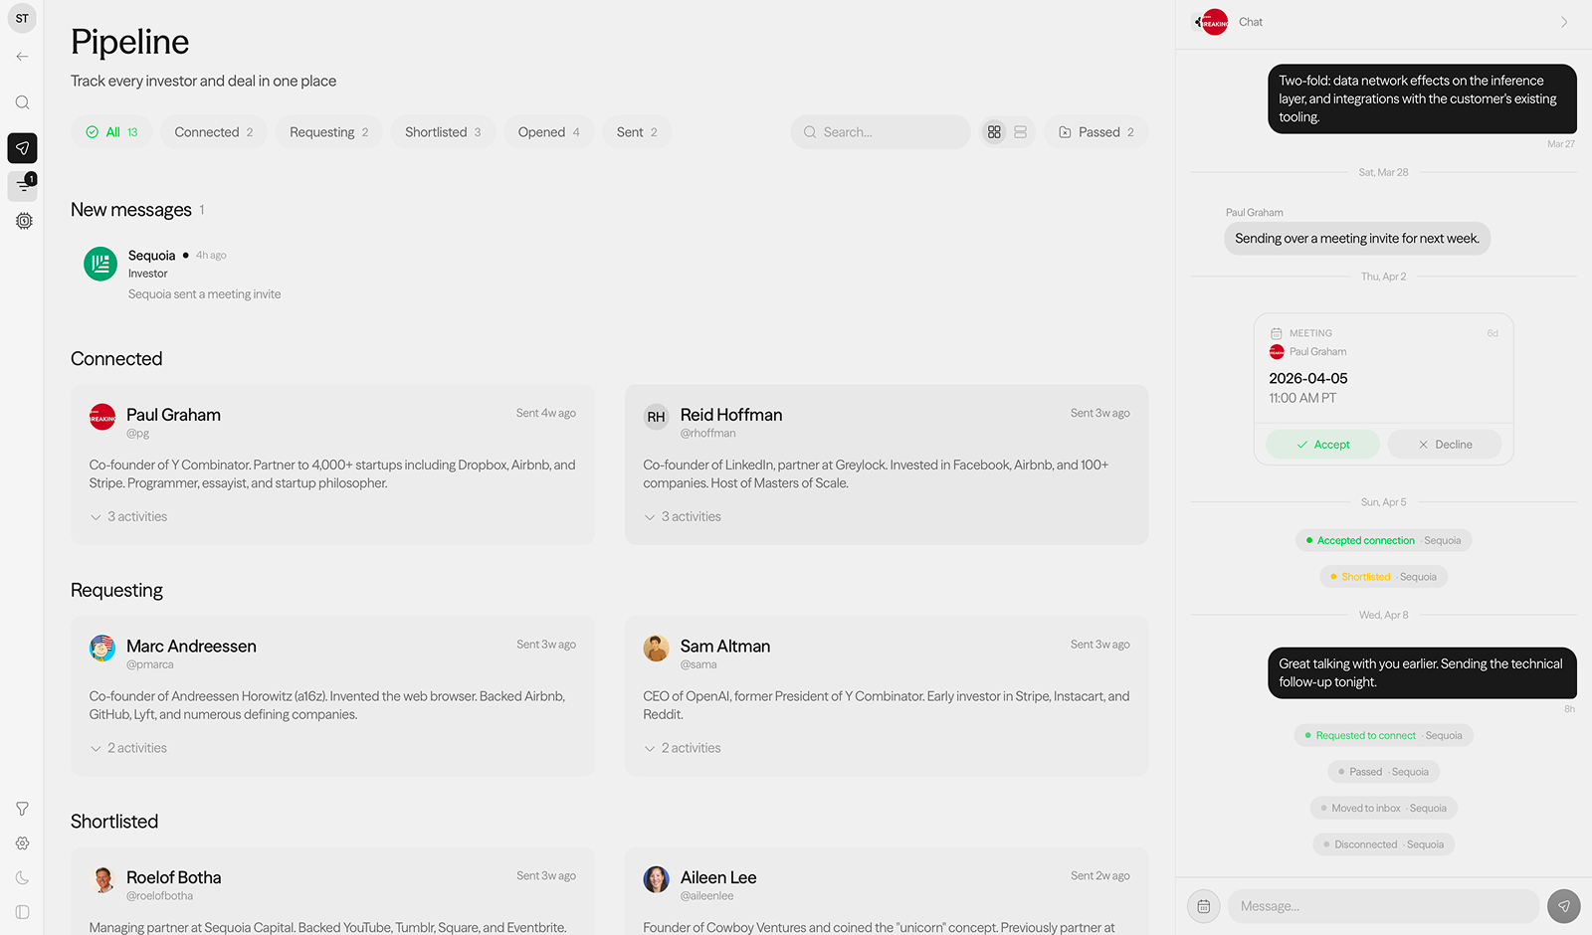Image resolution: width=1592 pixels, height=935 pixels.
Task: Click the 'Great talking with you earlier' message
Action: point(1422,673)
